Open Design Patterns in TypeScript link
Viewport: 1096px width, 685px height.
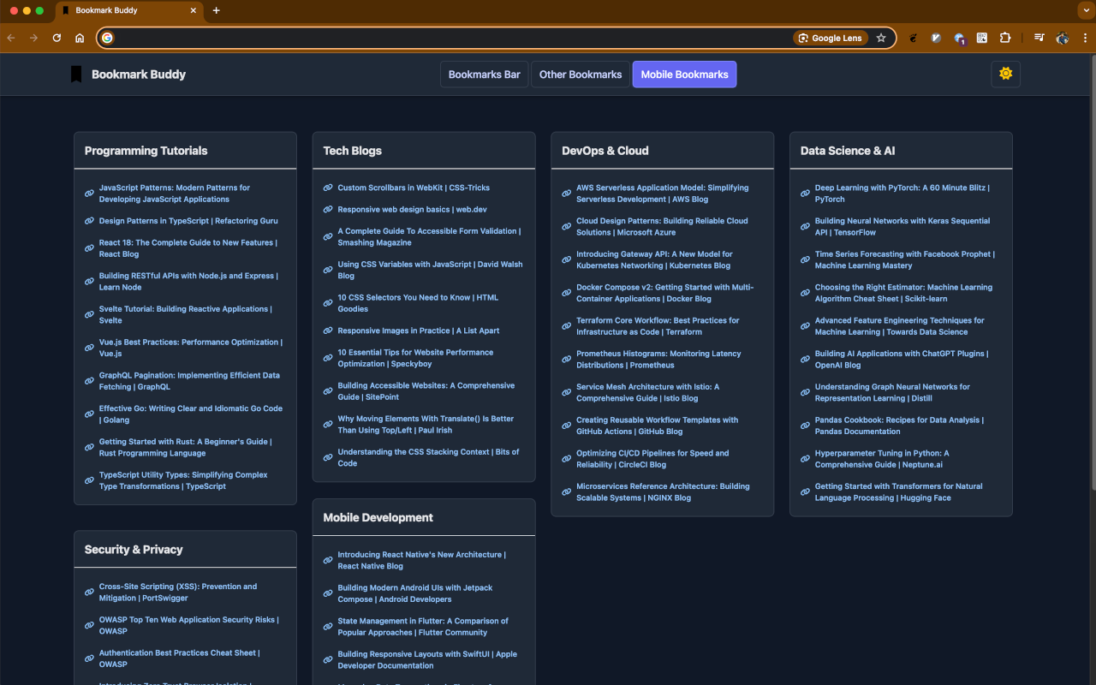coord(188,221)
